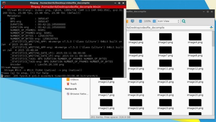The width and height of the screenshot is (216, 122).
Task: Minimize the file manager window
Action: (x=204, y=12)
